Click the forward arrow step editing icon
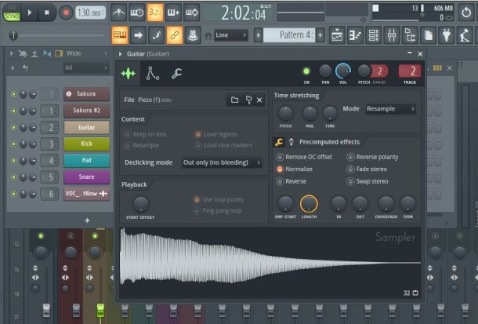The width and height of the screenshot is (478, 324). (138, 35)
